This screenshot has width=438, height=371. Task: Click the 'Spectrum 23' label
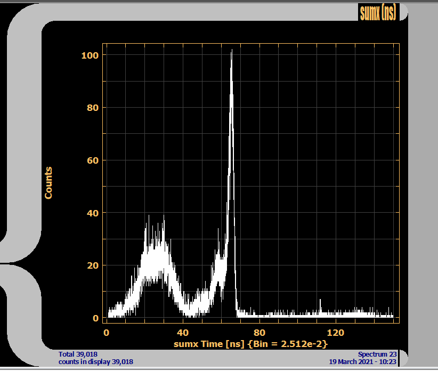click(377, 354)
